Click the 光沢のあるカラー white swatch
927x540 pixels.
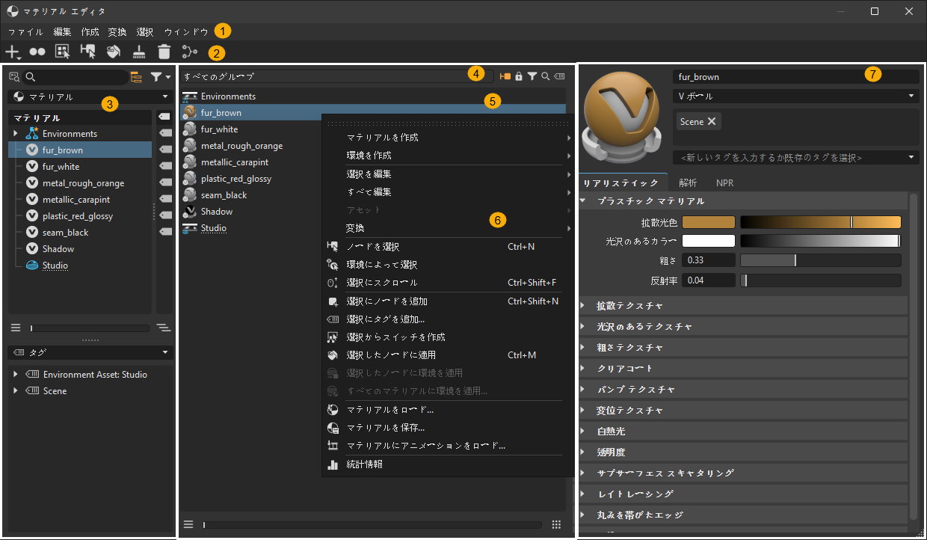(x=709, y=241)
